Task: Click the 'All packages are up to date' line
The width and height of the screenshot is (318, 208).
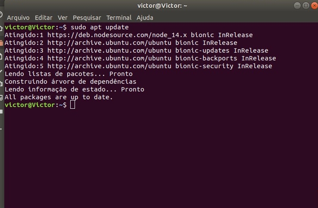Action: tap(59, 97)
